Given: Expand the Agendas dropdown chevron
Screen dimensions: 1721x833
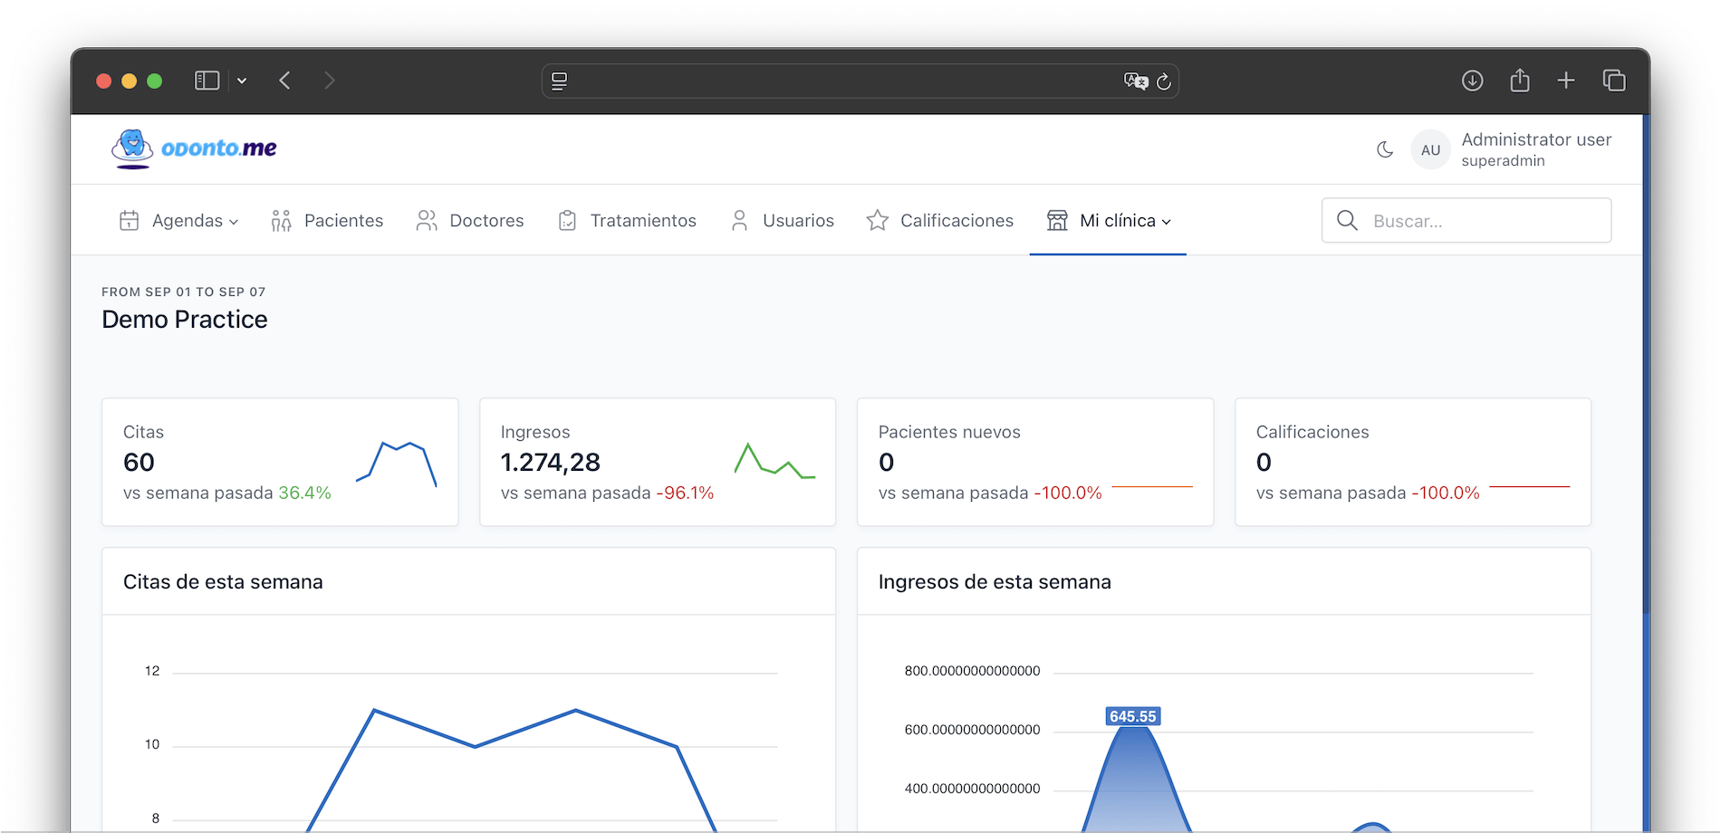Looking at the screenshot, I should (x=234, y=222).
